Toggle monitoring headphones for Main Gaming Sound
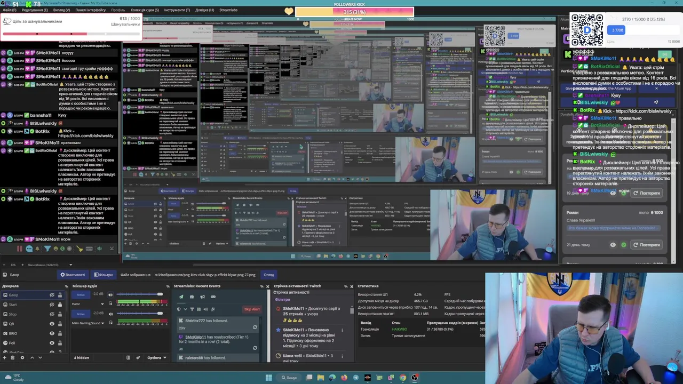683x384 pixels. click(110, 323)
